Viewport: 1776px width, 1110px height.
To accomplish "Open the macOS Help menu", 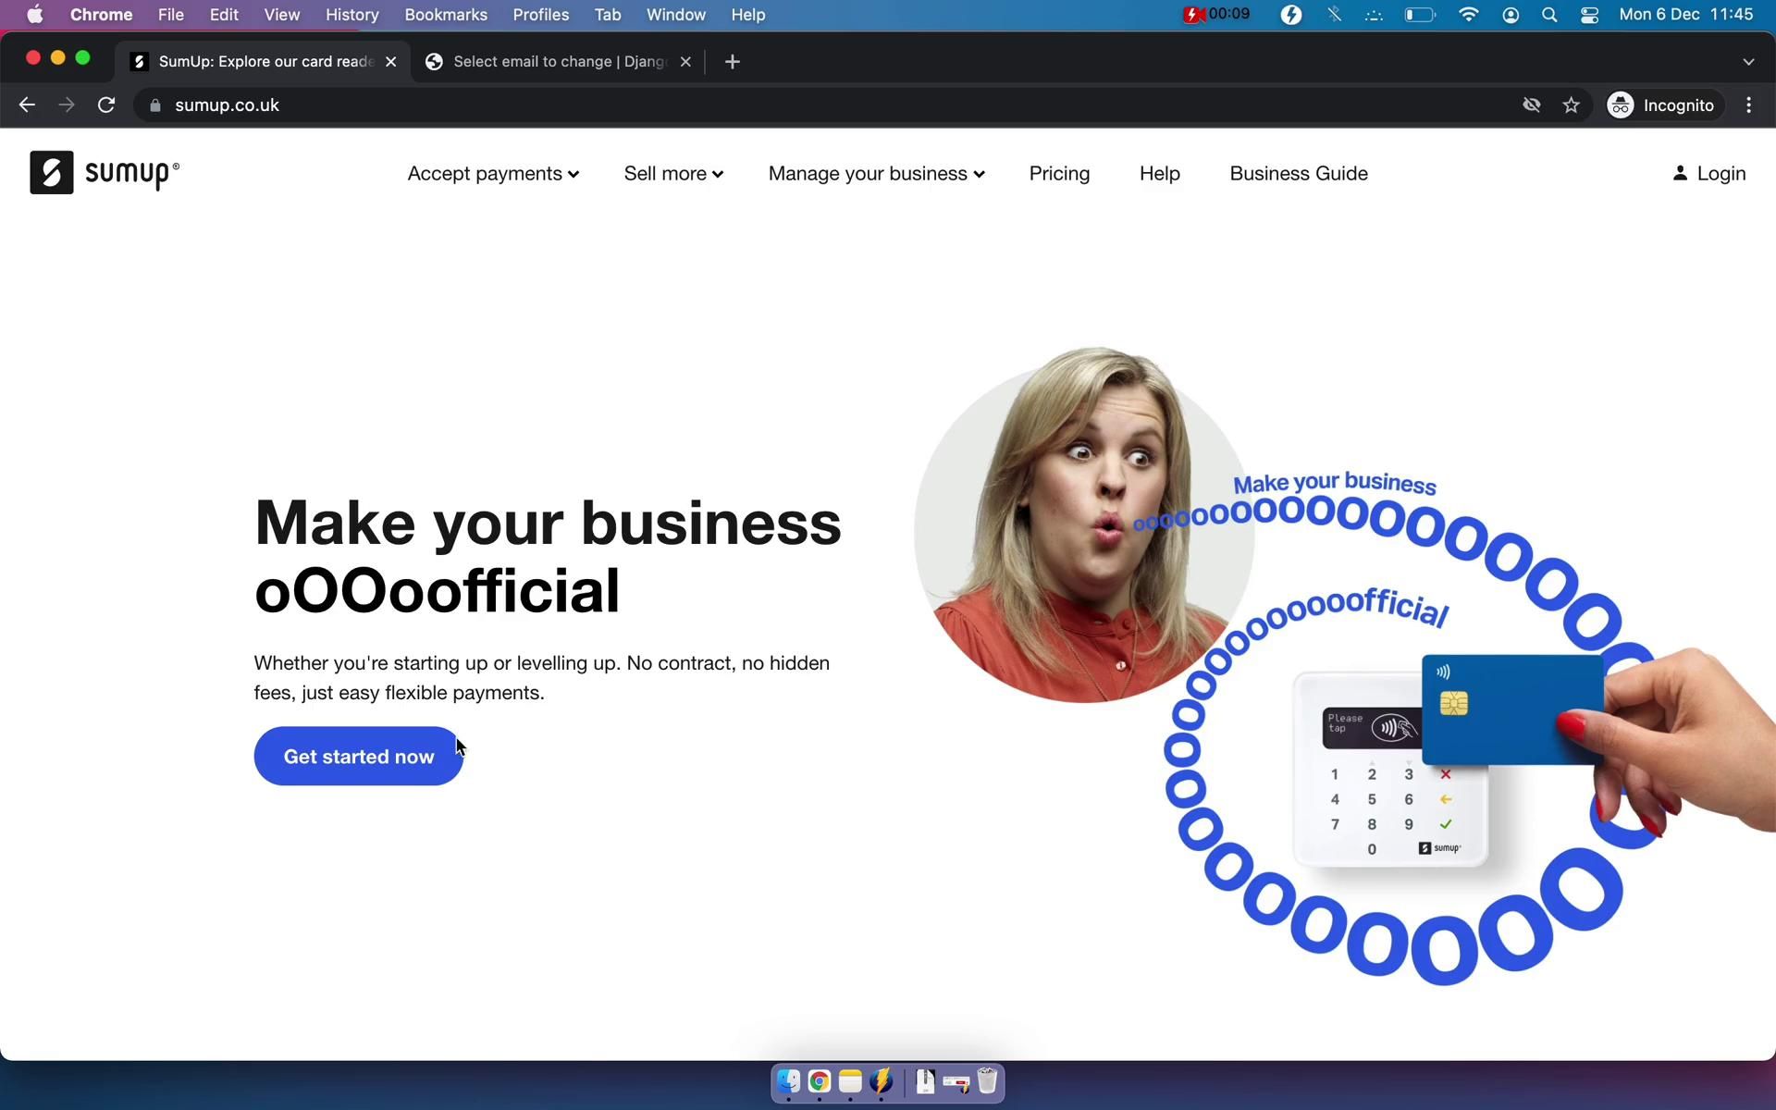I will (747, 15).
